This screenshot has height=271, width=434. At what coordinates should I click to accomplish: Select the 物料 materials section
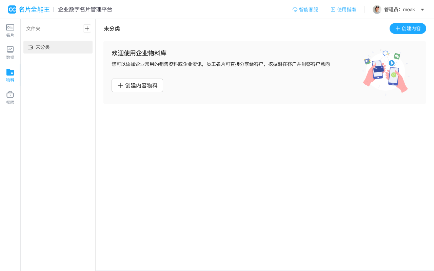tap(10, 75)
